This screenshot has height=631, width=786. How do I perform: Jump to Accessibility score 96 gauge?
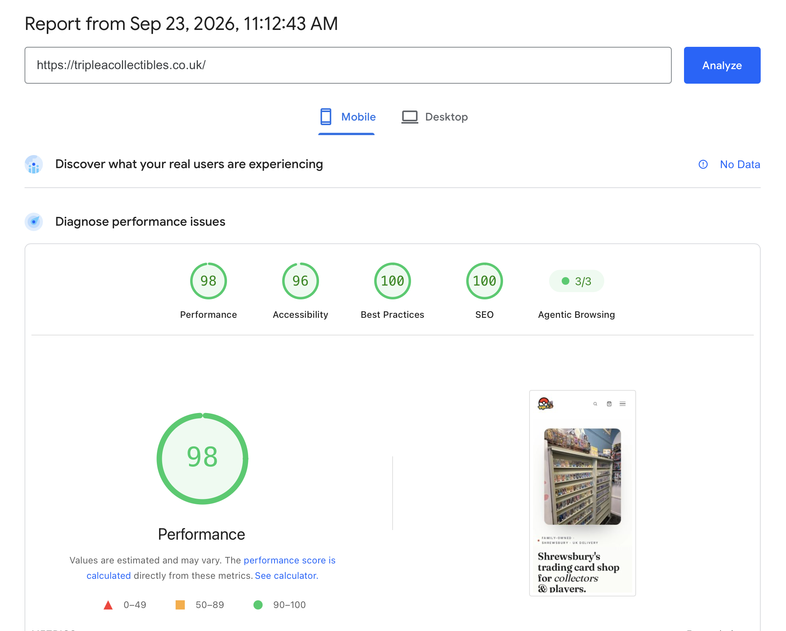301,281
